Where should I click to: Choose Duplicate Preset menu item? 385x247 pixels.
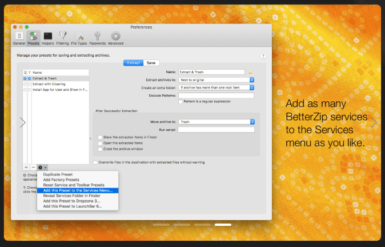coord(78,174)
